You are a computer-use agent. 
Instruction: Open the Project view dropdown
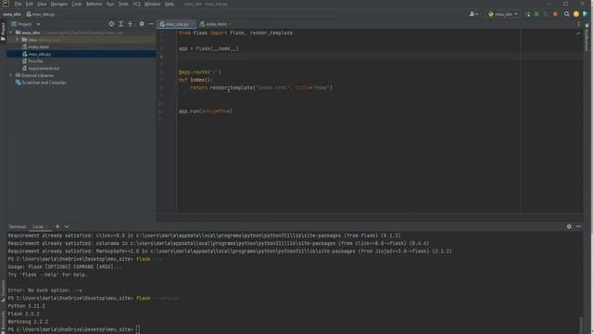26,24
